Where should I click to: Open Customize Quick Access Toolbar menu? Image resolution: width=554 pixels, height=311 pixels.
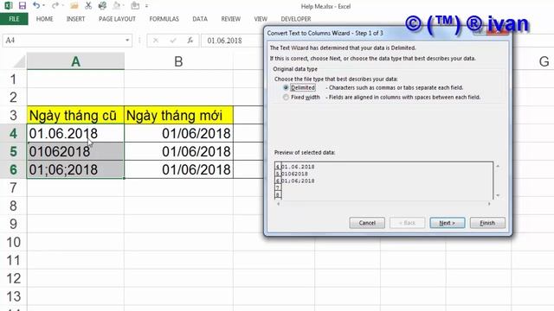point(146,6)
